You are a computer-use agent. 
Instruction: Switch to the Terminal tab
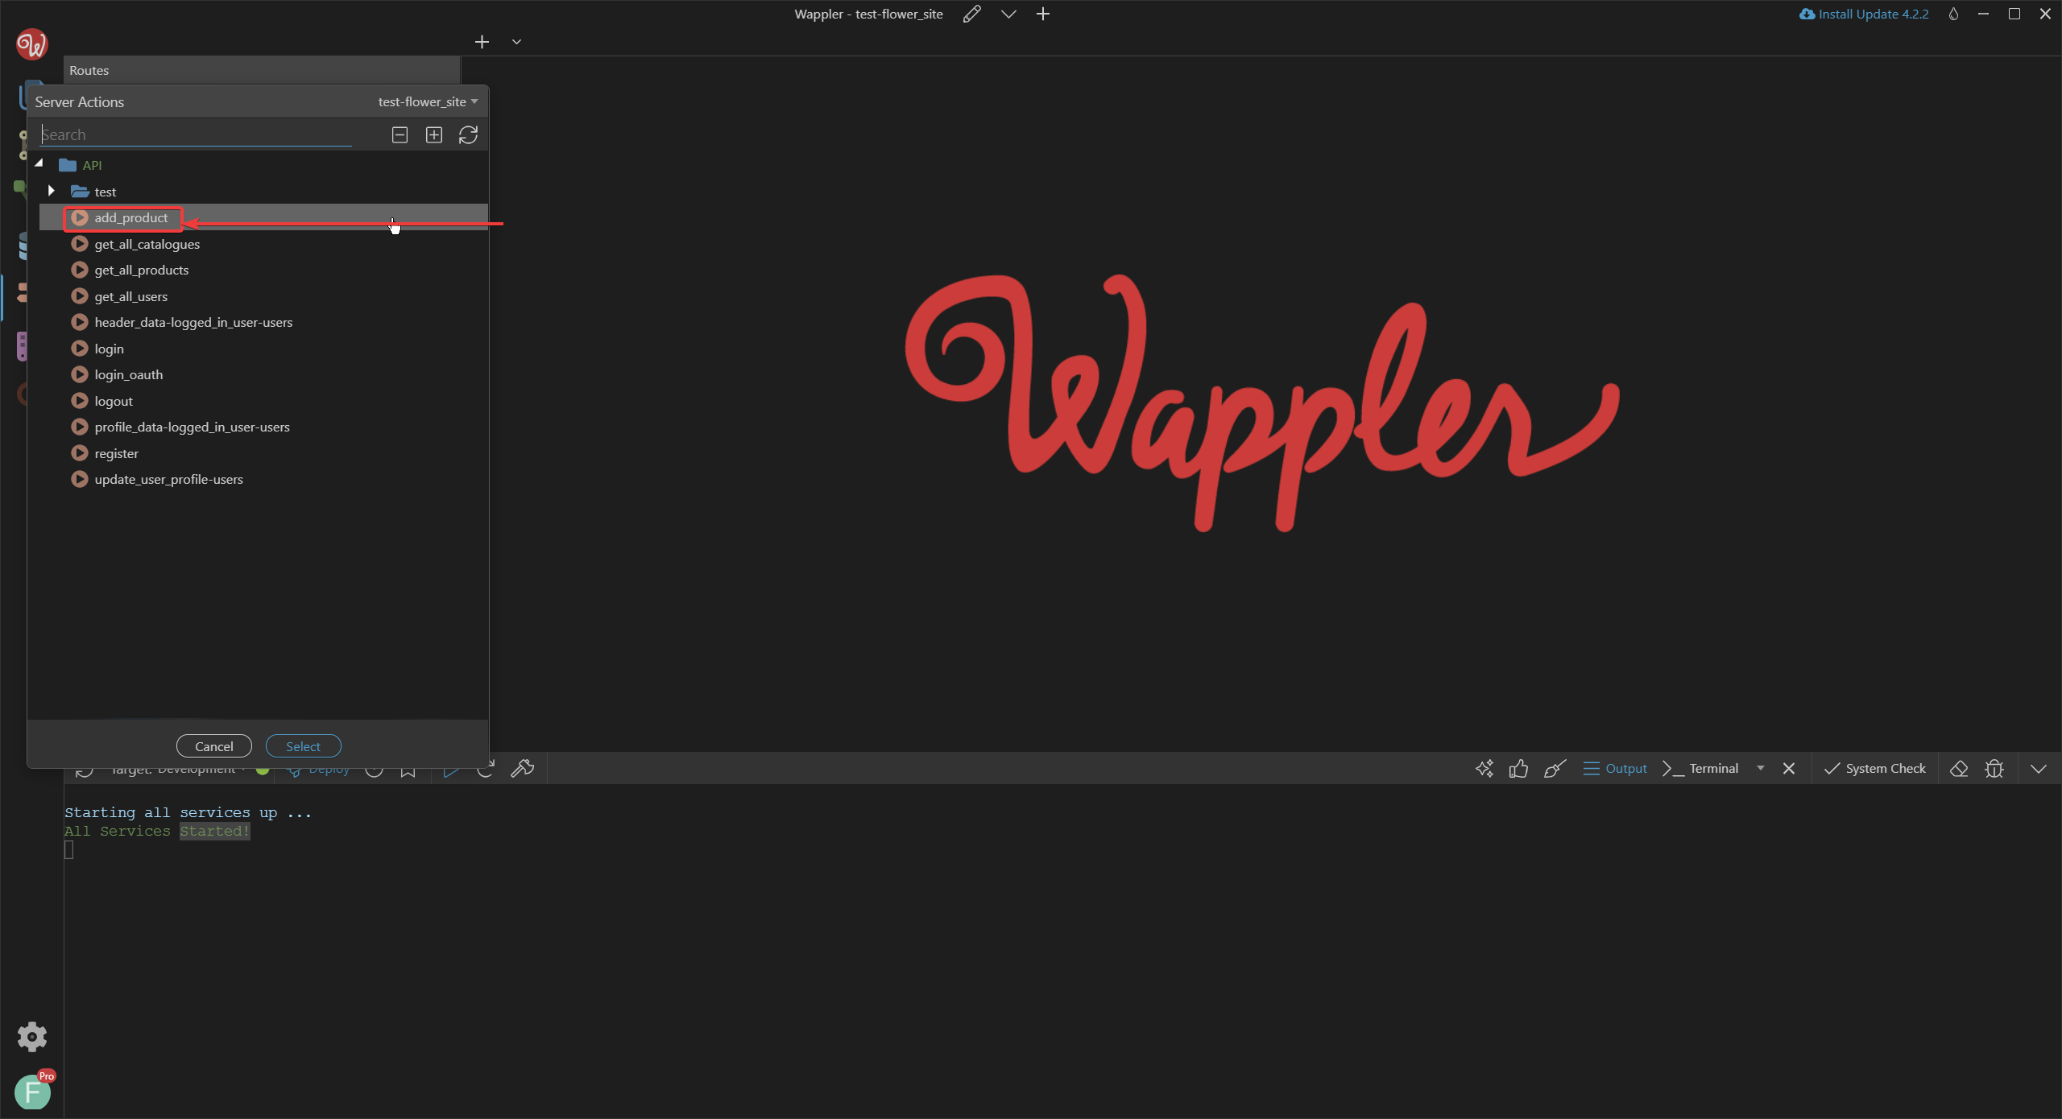click(x=1700, y=769)
